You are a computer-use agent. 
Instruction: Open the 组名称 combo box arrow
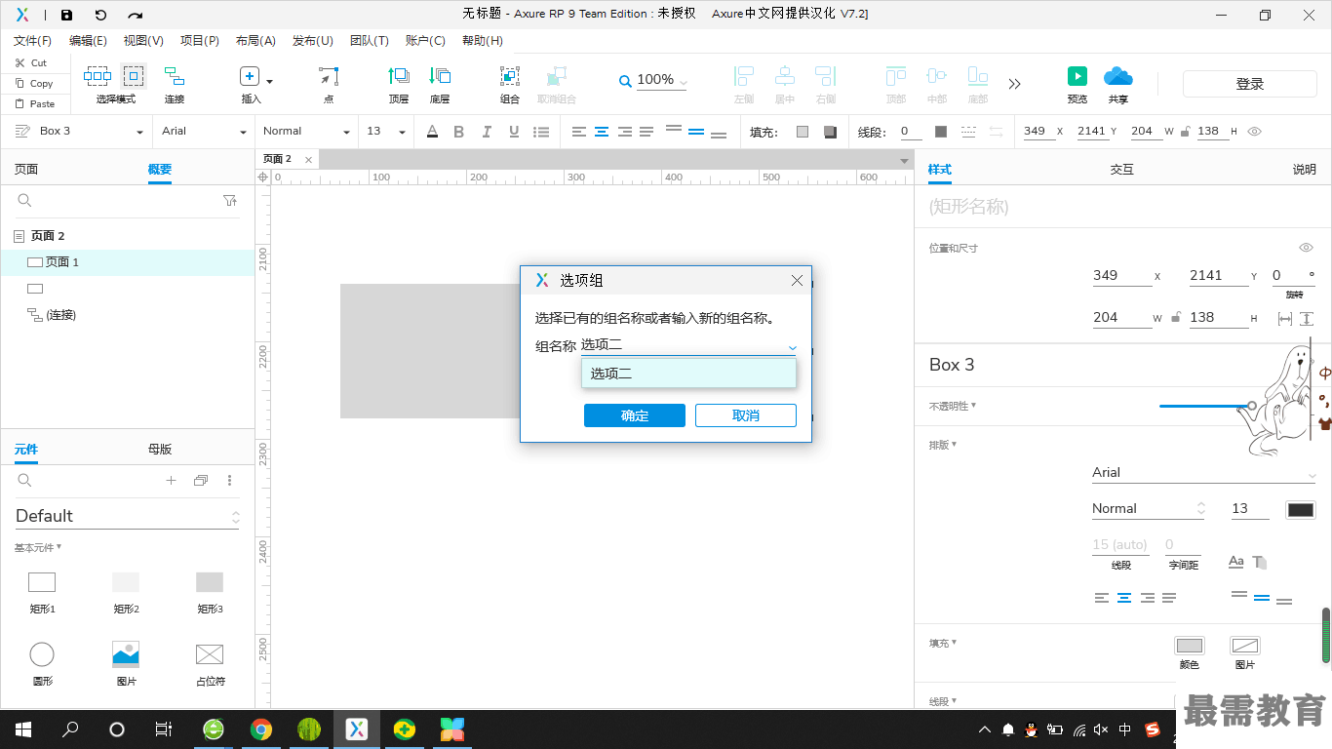click(793, 347)
